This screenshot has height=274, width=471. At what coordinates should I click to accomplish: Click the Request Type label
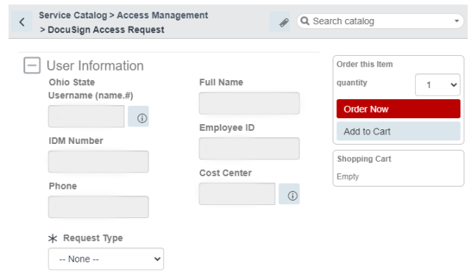click(x=93, y=238)
